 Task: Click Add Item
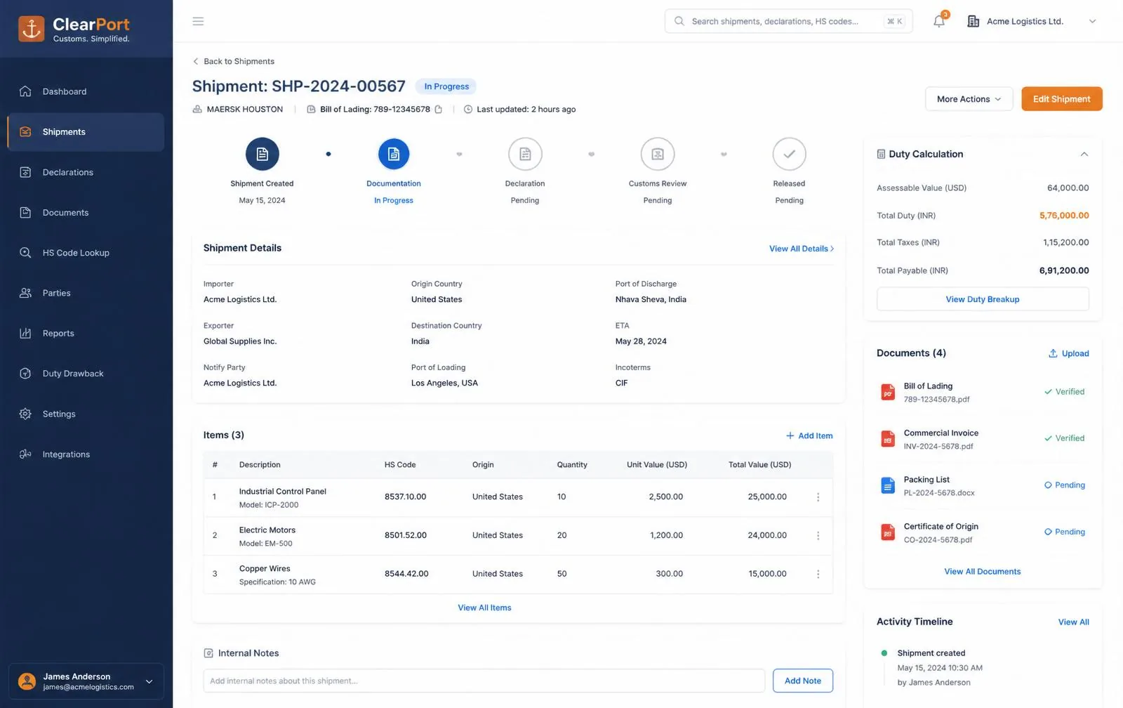pyautogui.click(x=809, y=435)
